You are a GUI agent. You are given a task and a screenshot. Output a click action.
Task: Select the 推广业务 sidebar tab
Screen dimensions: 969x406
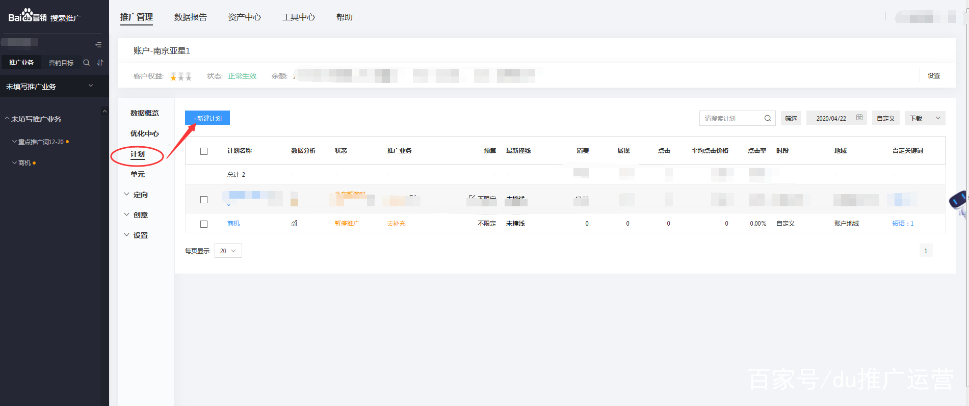pos(21,62)
